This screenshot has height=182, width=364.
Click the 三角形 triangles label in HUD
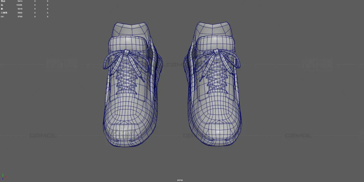[x=4, y=13]
